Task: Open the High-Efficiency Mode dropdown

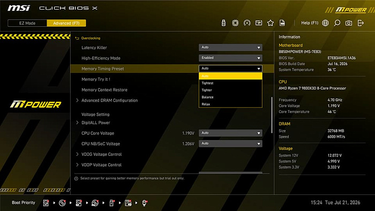Action: click(x=230, y=58)
